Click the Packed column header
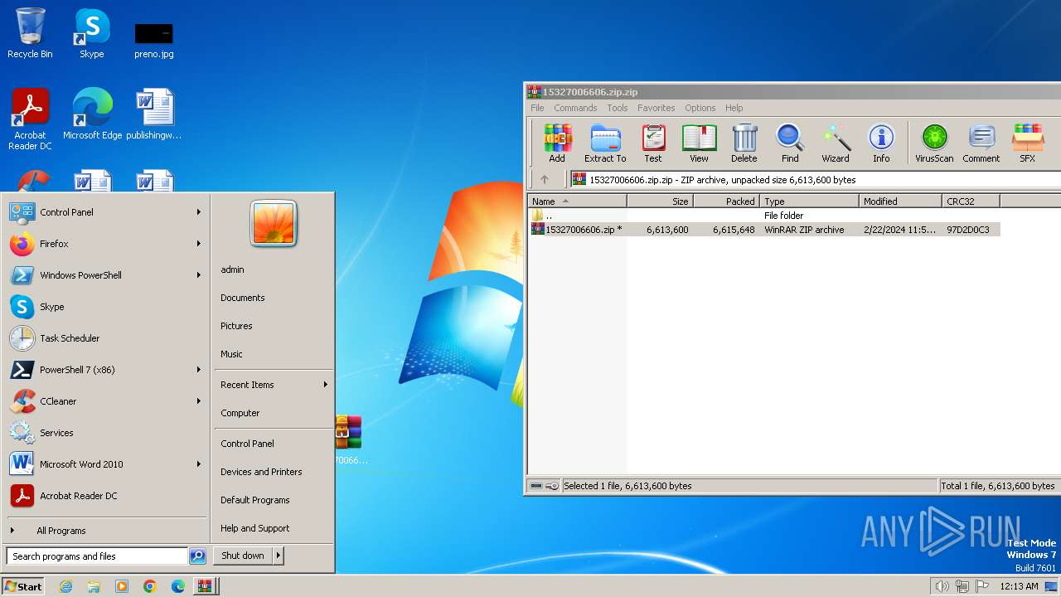Screen dimensions: 1061x597 click(726, 201)
